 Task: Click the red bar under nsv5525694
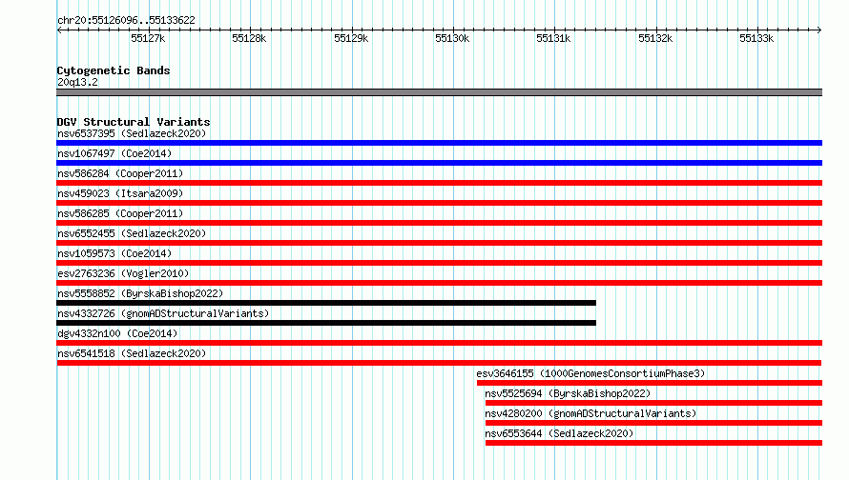pyautogui.click(x=653, y=403)
